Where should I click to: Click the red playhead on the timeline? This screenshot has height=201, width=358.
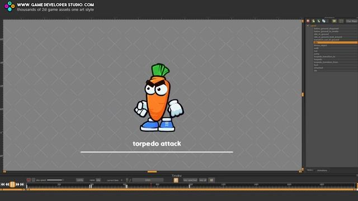(151, 185)
